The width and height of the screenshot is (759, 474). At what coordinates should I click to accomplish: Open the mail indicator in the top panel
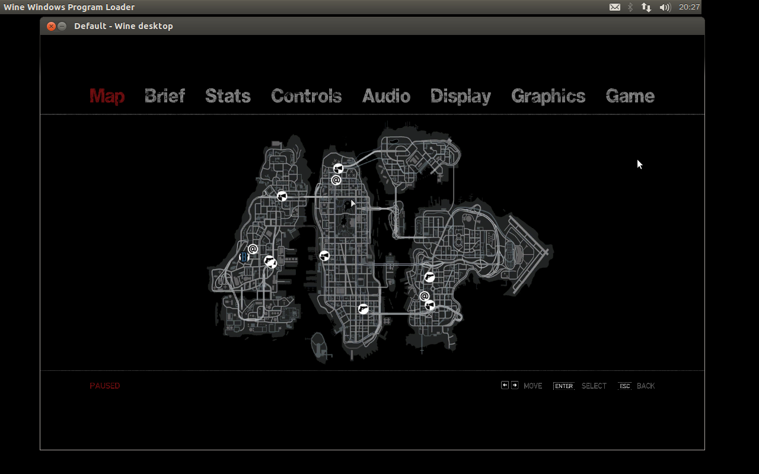[x=615, y=7]
